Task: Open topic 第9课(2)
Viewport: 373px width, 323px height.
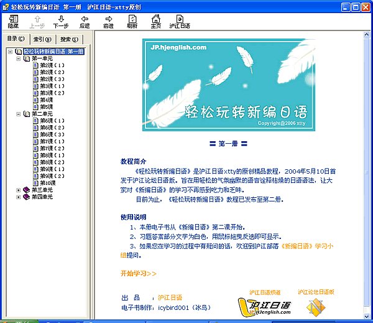Action: coord(52,176)
